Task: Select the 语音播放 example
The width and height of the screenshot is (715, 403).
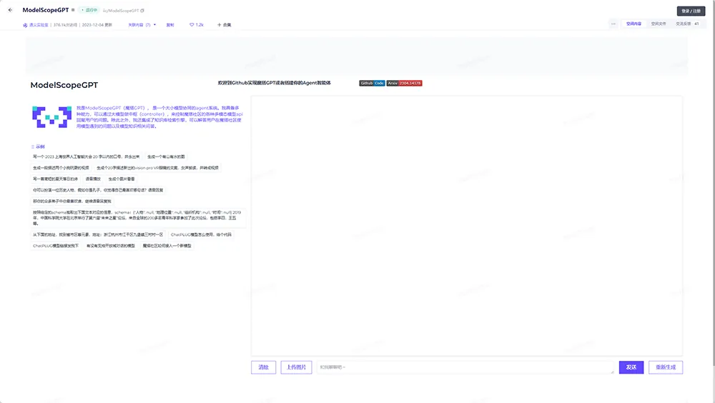Action: 93,179
